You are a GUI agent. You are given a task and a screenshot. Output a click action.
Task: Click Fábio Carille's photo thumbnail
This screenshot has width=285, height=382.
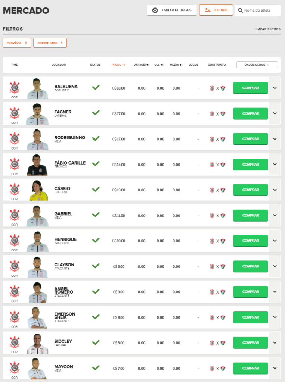pos(37,165)
